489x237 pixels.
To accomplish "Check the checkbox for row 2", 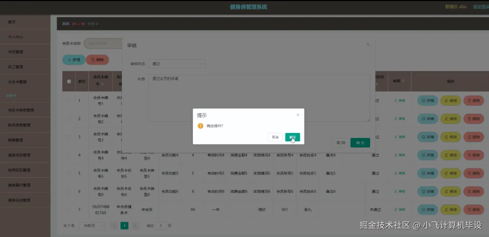I will pyautogui.click(x=68, y=119).
